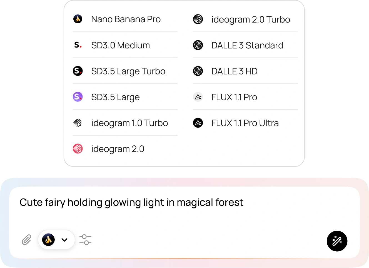369x268 pixels.
Task: Click the FLUX 1.1 Pro Ultra triangle icon
Action: click(198, 123)
